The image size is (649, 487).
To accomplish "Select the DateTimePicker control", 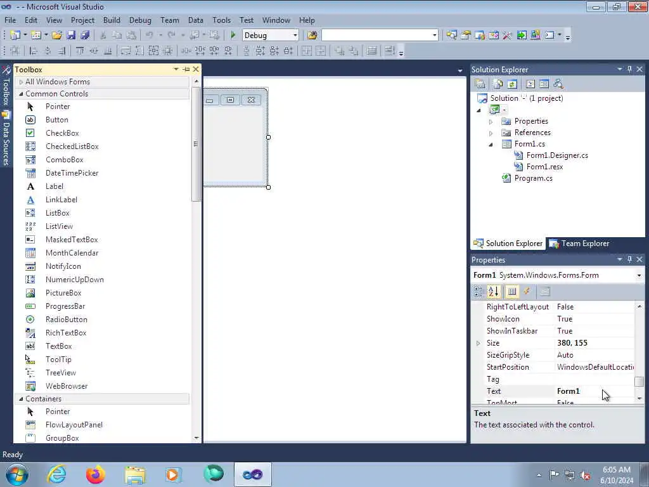I will [x=72, y=172].
